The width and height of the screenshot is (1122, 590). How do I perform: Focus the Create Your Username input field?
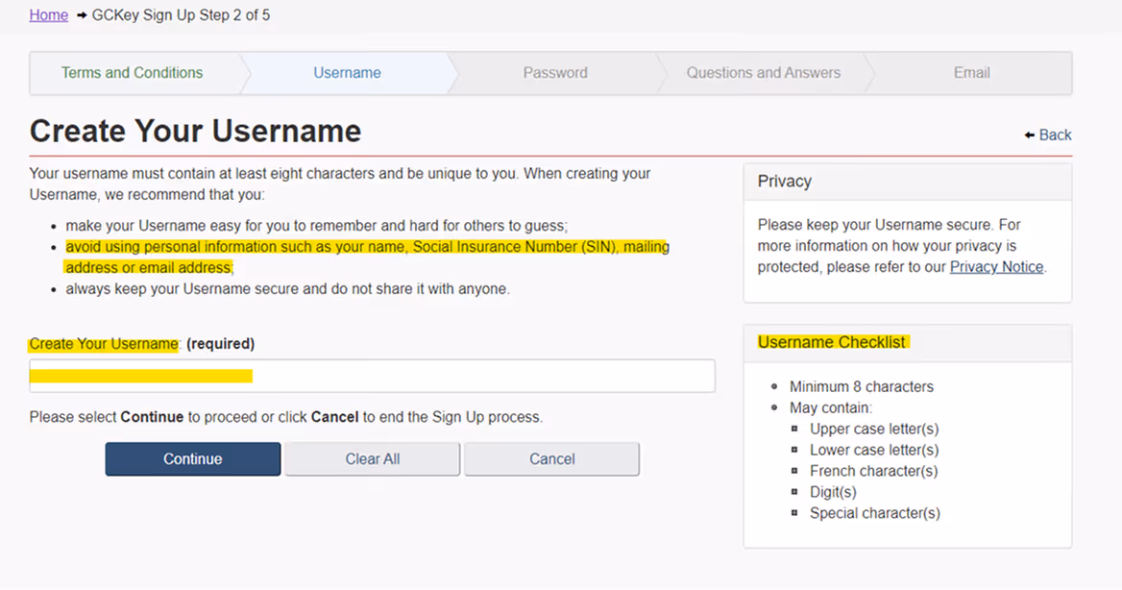372,376
